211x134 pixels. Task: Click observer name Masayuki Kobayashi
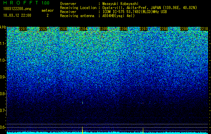tap(120, 4)
